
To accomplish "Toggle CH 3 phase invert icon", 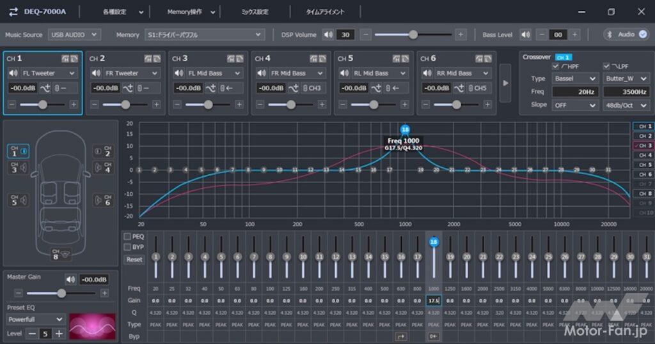I will pyautogui.click(x=212, y=88).
